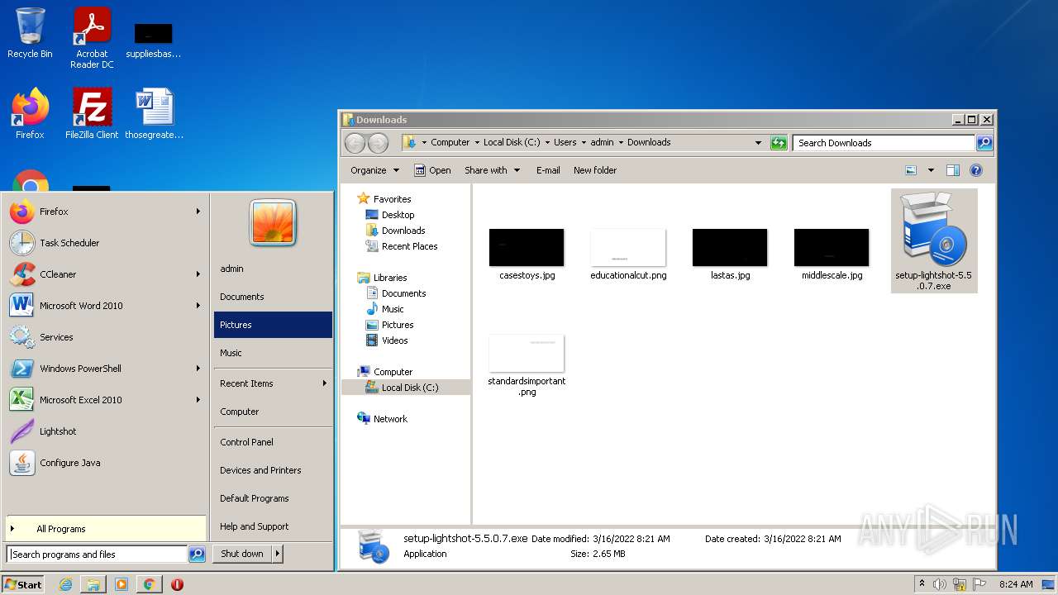Expand Windows PowerShell submenu arrow
1058x595 pixels.
pyautogui.click(x=198, y=369)
